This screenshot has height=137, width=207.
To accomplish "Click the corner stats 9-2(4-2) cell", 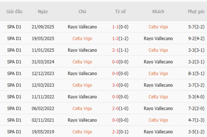I will [196, 38].
